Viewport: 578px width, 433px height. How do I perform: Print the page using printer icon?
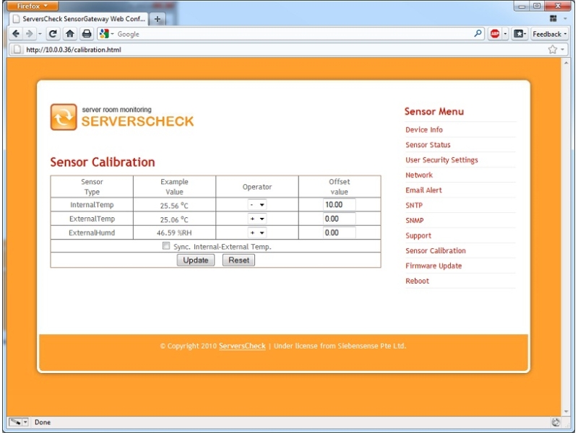[87, 34]
